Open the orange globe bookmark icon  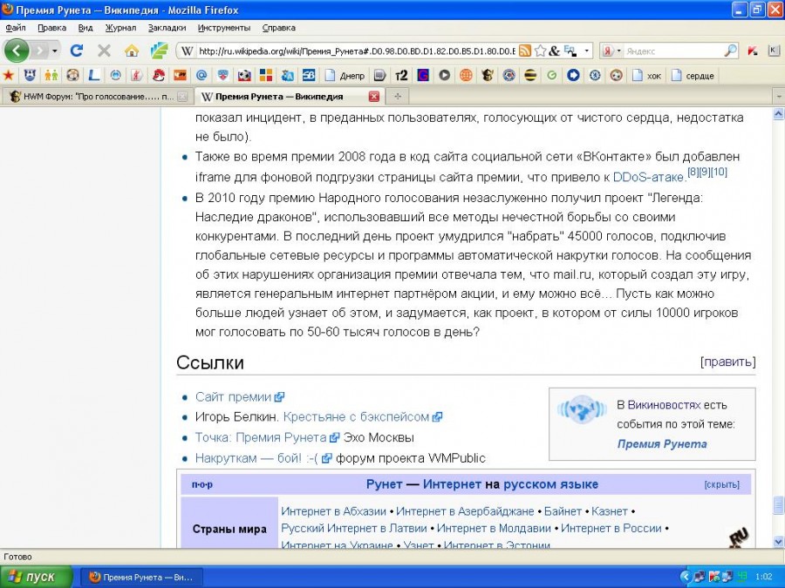point(466,76)
